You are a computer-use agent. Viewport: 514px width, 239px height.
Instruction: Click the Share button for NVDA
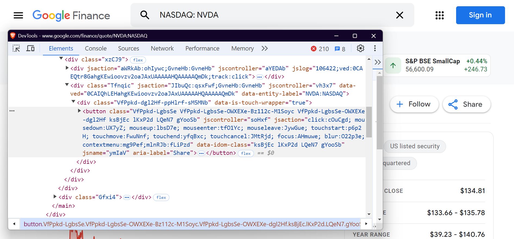[466, 104]
